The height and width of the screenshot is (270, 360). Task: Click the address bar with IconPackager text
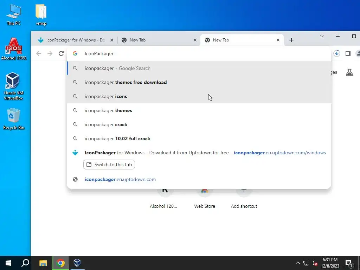199,53
